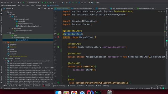Expand the target folder node
The image size is (168, 94).
6,42
